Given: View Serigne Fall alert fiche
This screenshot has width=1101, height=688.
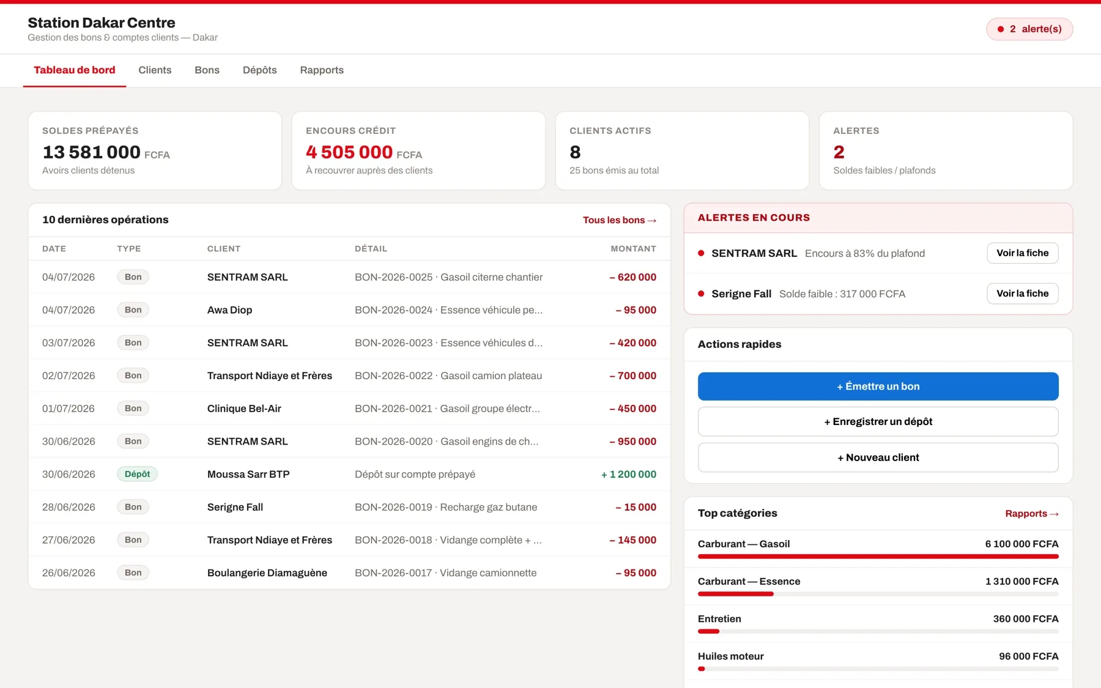Looking at the screenshot, I should point(1022,294).
